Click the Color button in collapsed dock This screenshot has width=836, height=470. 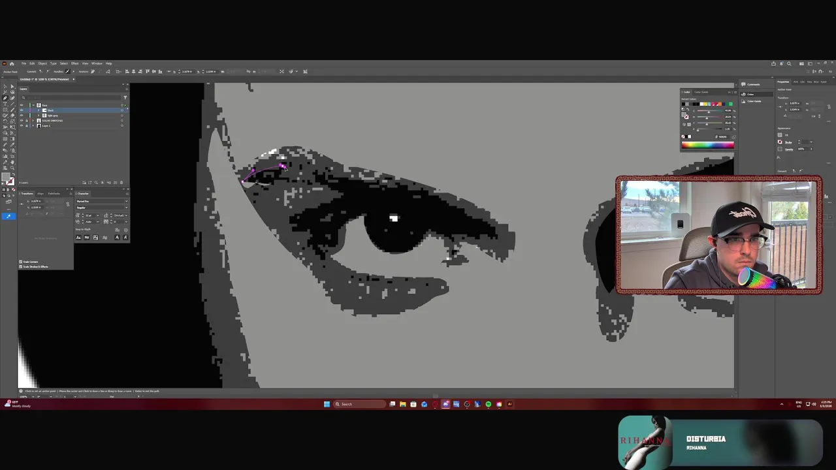click(x=756, y=95)
